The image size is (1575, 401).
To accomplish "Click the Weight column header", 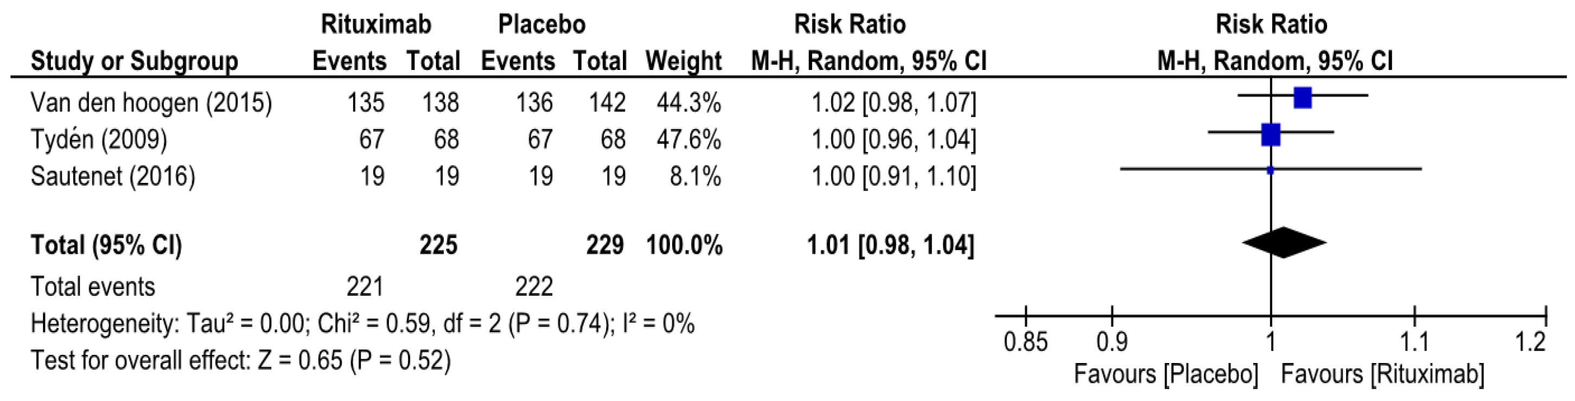I will coord(684,61).
